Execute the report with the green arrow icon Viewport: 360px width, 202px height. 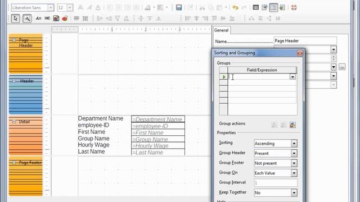[282, 7]
